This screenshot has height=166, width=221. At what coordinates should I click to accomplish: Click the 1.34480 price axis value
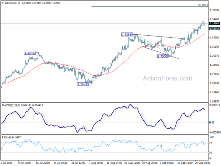point(214,19)
